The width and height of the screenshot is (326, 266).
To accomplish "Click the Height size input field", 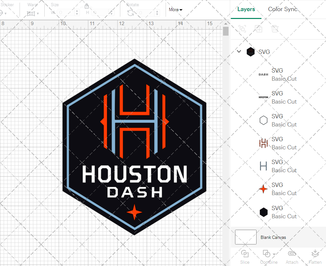I will click(x=99, y=12).
